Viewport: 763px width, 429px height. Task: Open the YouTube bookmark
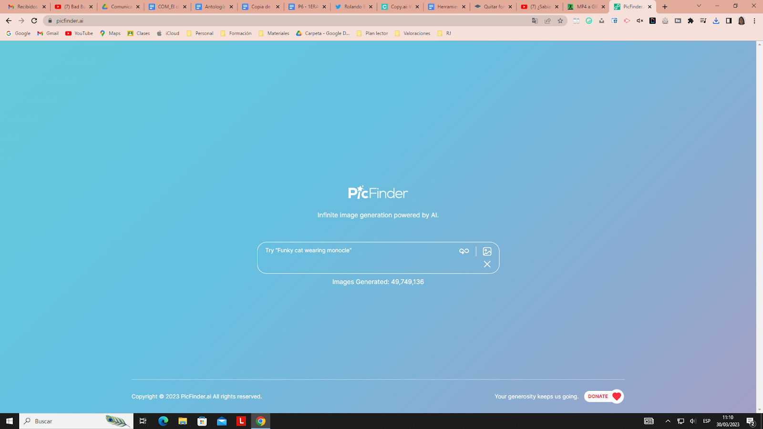pos(79,33)
